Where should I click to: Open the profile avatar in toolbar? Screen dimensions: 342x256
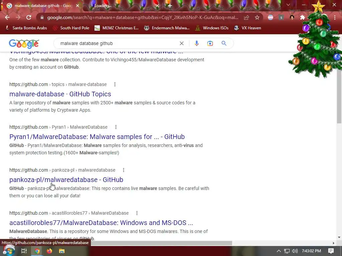click(x=292, y=17)
